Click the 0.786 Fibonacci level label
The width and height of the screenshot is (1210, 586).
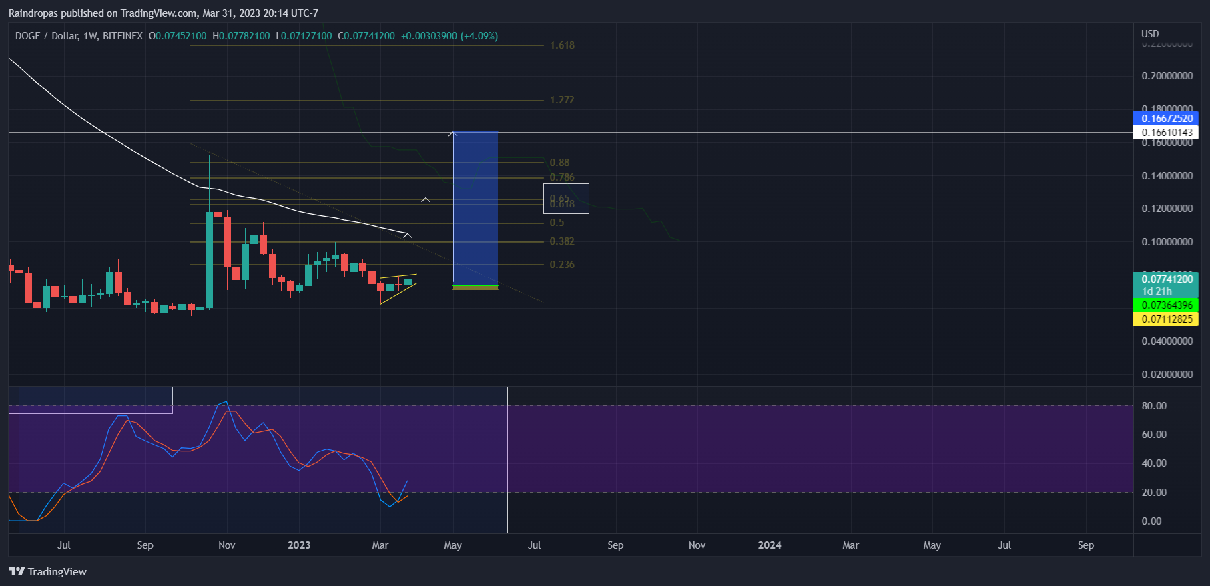coord(562,177)
